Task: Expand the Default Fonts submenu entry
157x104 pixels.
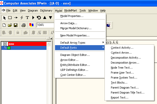Action: [x=80, y=48]
